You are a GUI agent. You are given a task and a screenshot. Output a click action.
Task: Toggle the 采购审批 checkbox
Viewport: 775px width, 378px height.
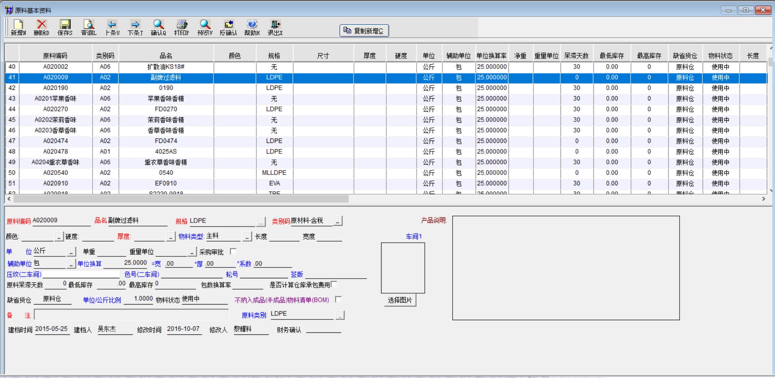coord(233,251)
